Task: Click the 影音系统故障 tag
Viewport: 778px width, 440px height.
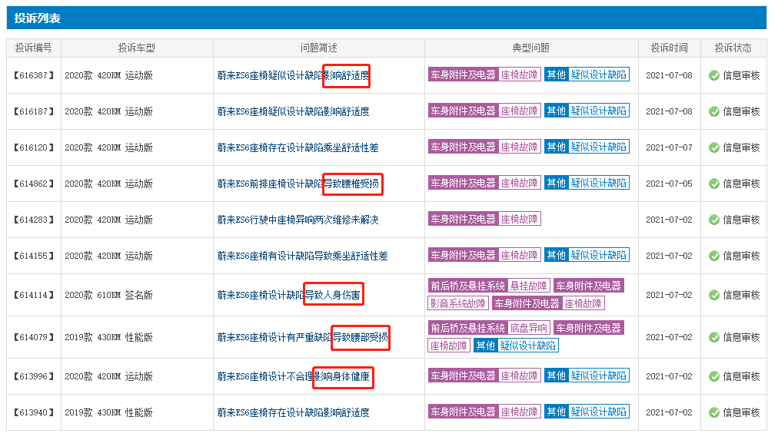Action: [458, 303]
